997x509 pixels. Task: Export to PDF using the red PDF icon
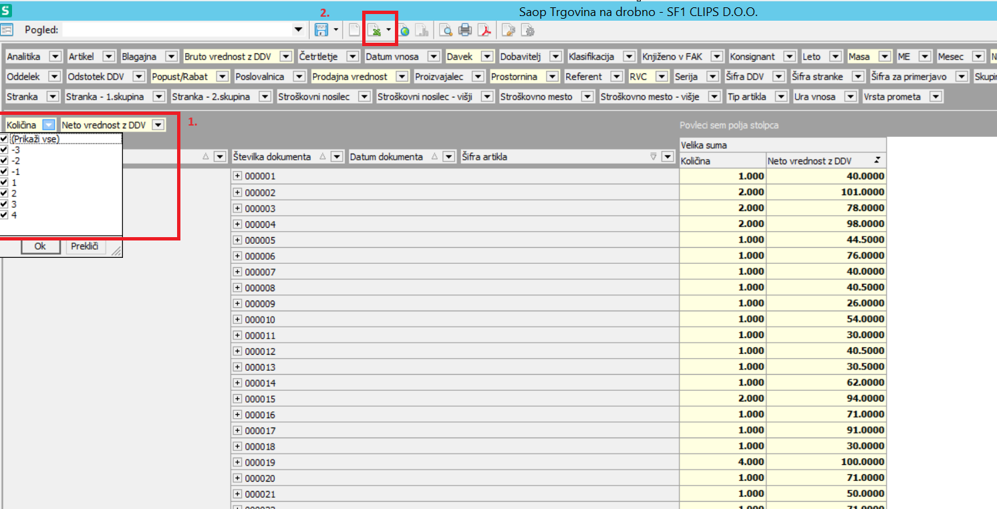(484, 30)
